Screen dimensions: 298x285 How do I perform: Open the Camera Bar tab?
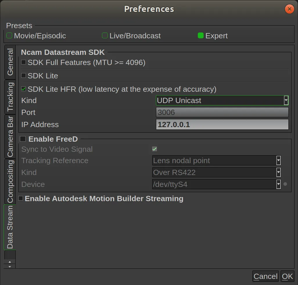point(10,136)
